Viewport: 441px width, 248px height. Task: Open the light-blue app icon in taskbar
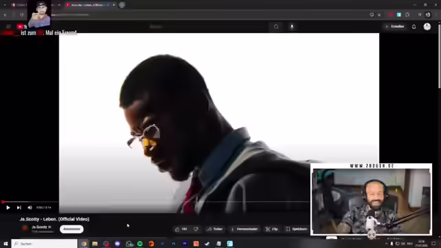tap(229, 243)
